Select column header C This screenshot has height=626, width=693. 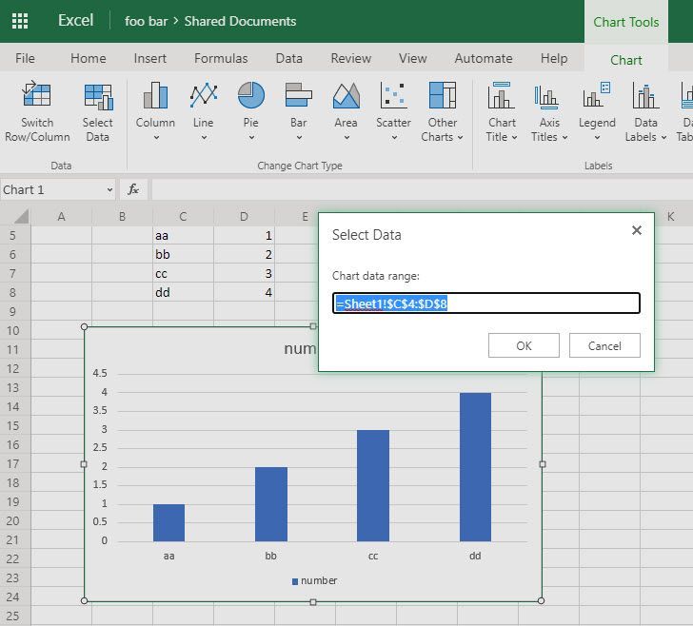click(x=183, y=217)
